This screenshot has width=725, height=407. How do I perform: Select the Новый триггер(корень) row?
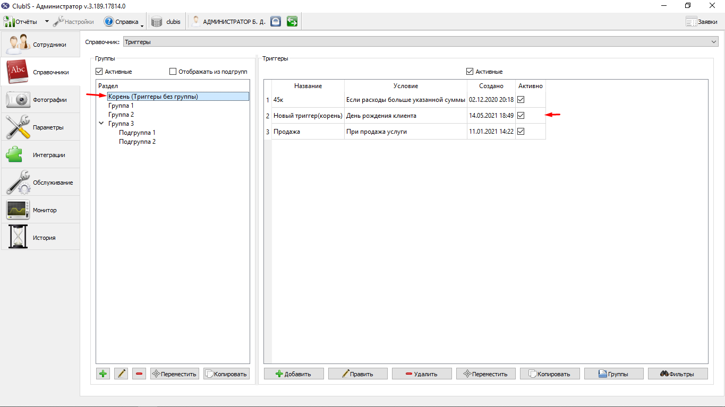click(308, 116)
